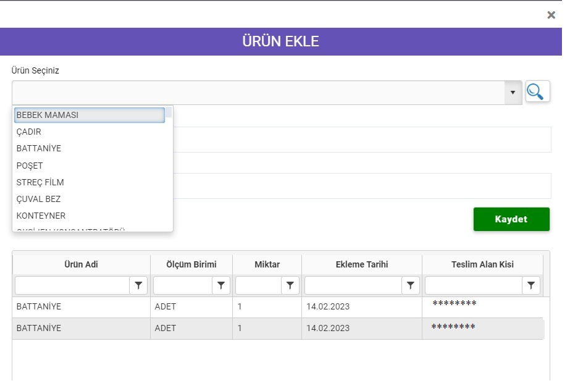Select BEBEK MAMASI from the list
The height and width of the screenshot is (391, 570).
pos(90,115)
